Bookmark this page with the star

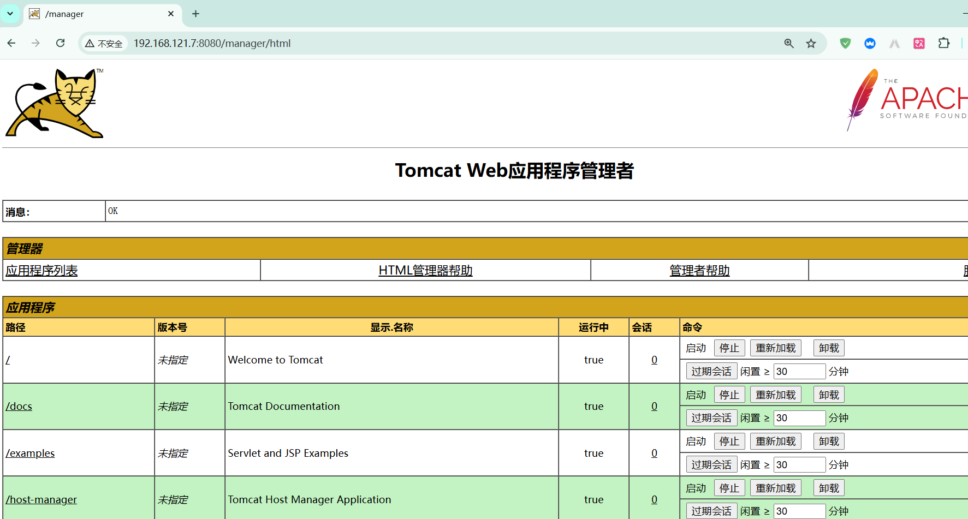[x=811, y=43]
